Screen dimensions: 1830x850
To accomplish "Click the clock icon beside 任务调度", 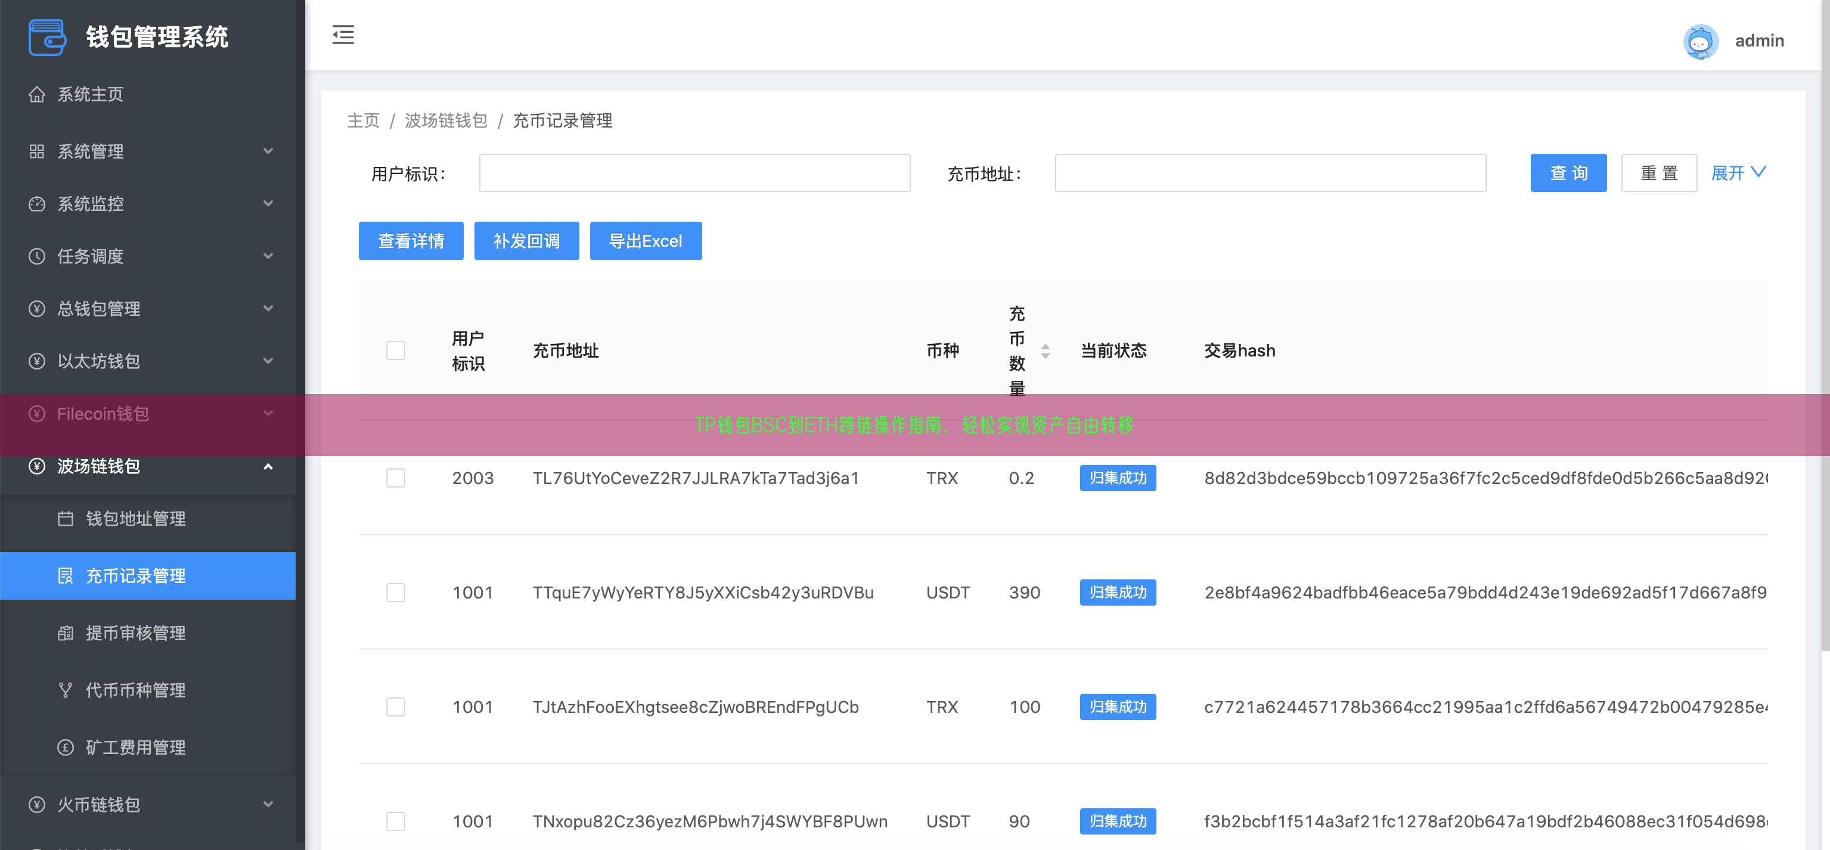I will tap(37, 256).
